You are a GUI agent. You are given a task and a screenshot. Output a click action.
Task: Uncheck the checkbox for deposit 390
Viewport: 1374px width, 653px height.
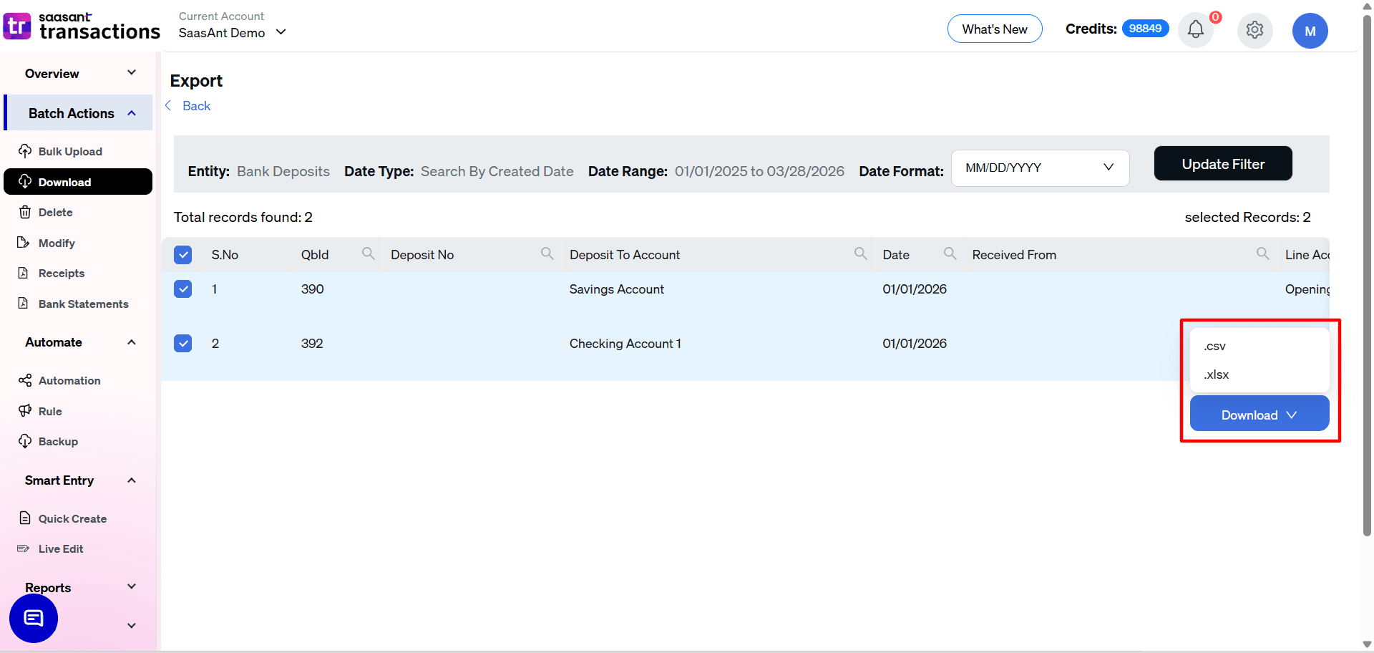click(183, 289)
